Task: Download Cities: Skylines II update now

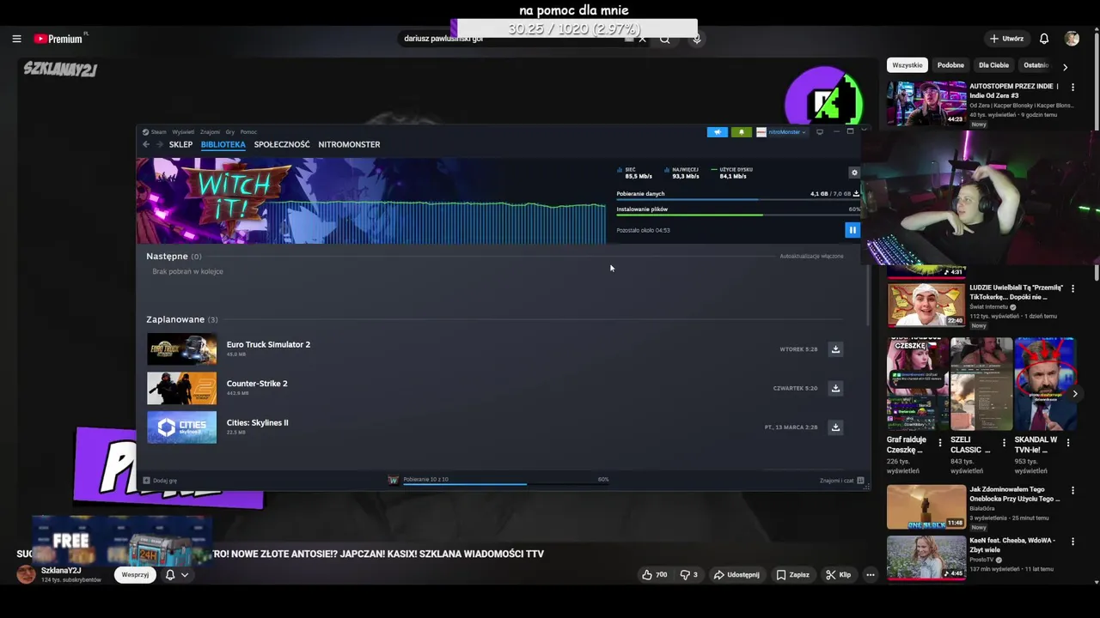Action: click(x=835, y=427)
